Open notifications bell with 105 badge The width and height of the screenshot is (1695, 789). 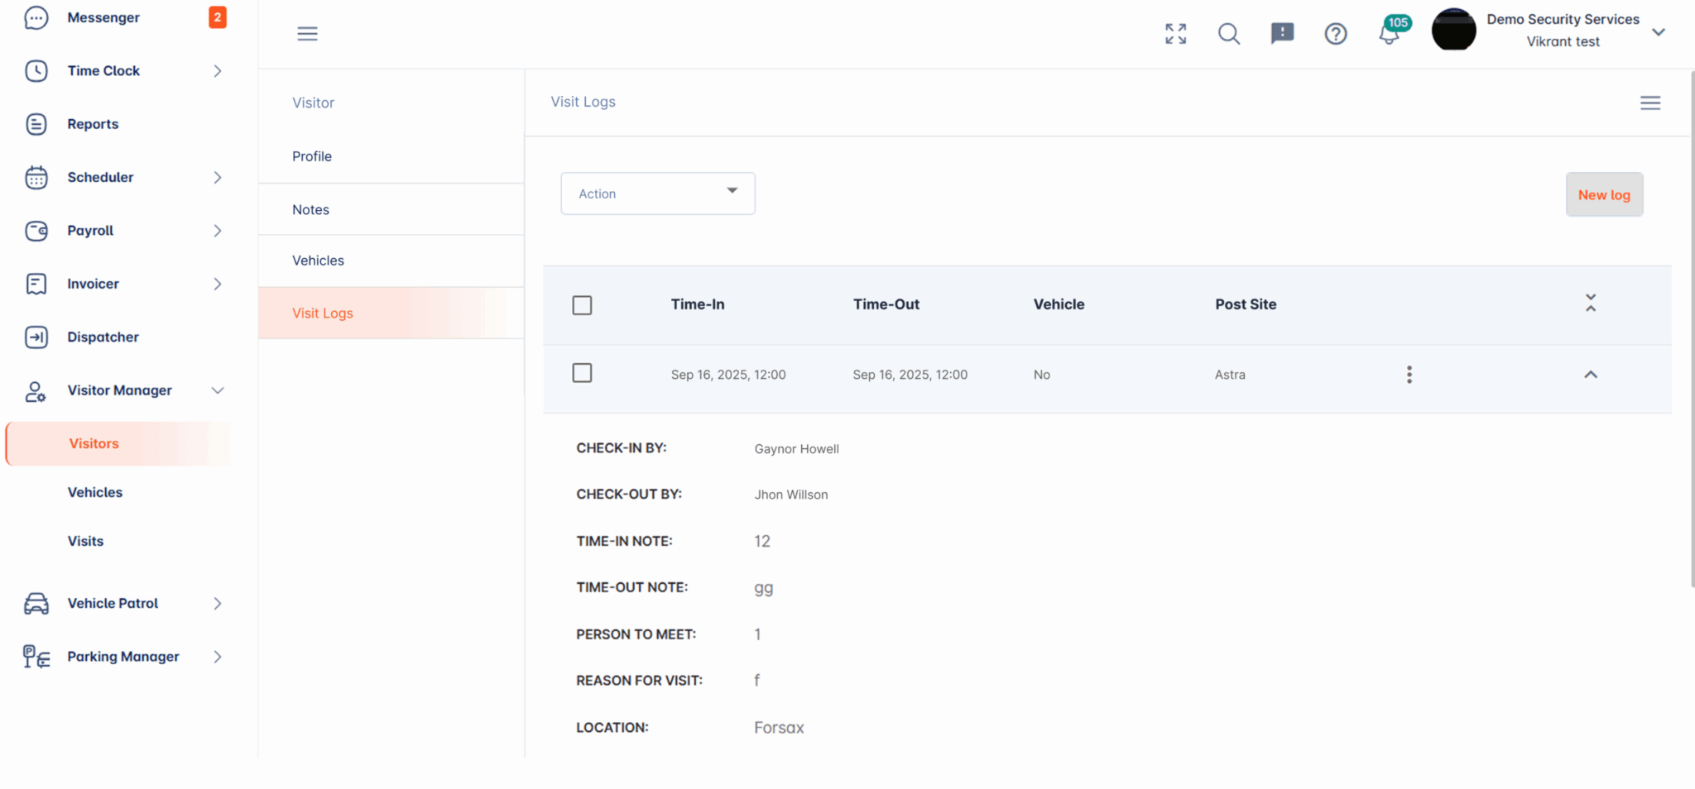[1390, 33]
